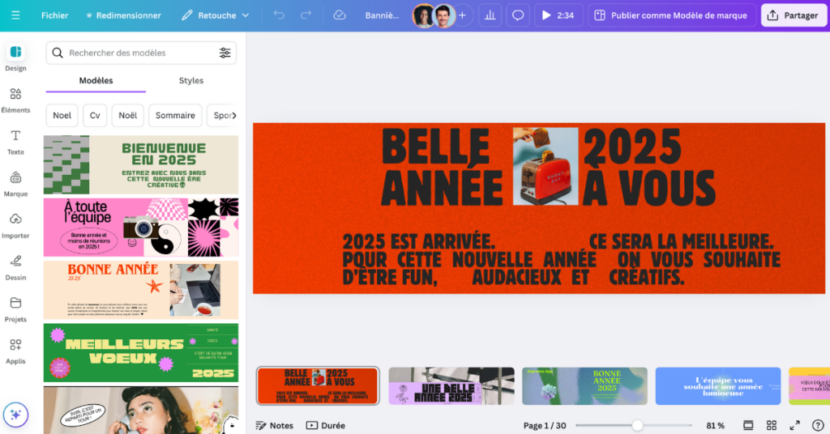Image resolution: width=830 pixels, height=434 pixels.
Task: Click the Page 1 / 30 indicator
Action: point(545,426)
